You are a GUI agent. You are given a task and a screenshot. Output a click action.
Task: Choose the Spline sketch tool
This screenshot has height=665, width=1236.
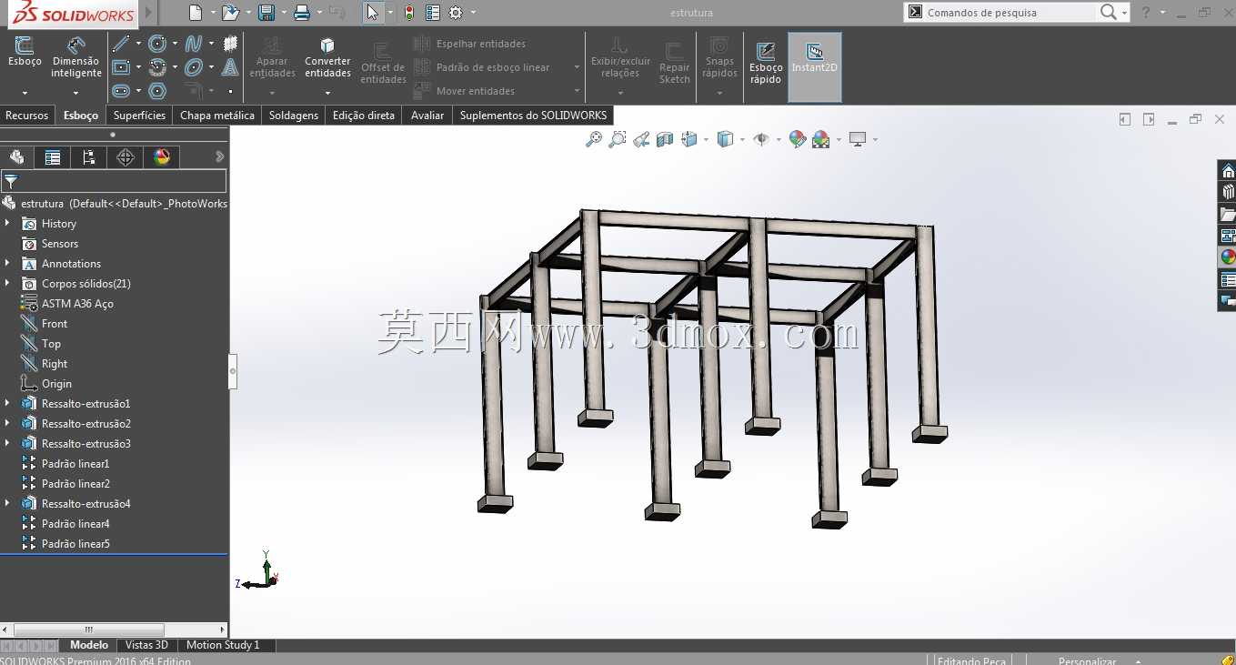[194, 44]
